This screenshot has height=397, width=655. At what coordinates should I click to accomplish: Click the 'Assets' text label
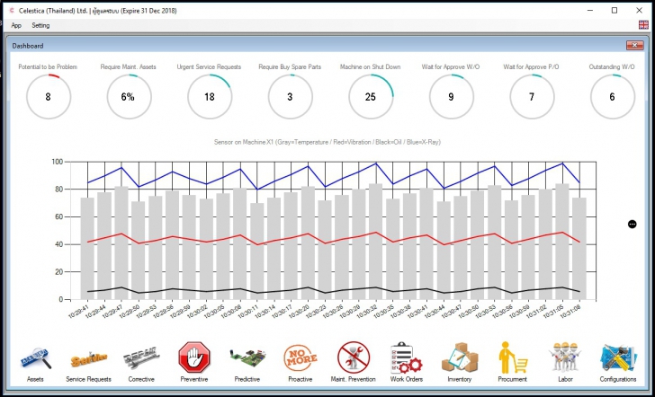35,379
